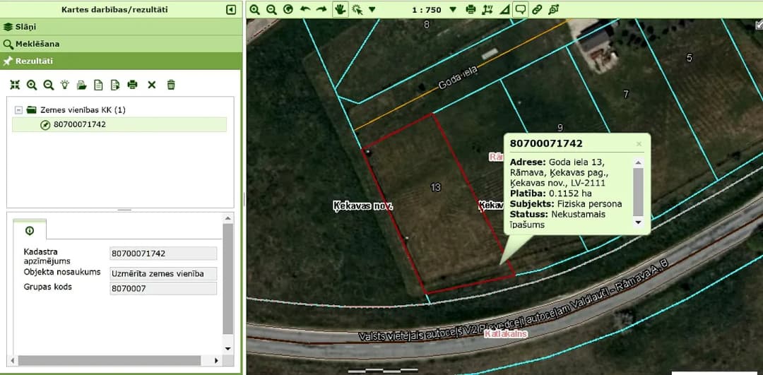This screenshot has height=375, width=763.
Task: Zoom in on results icon
Action: 32,85
